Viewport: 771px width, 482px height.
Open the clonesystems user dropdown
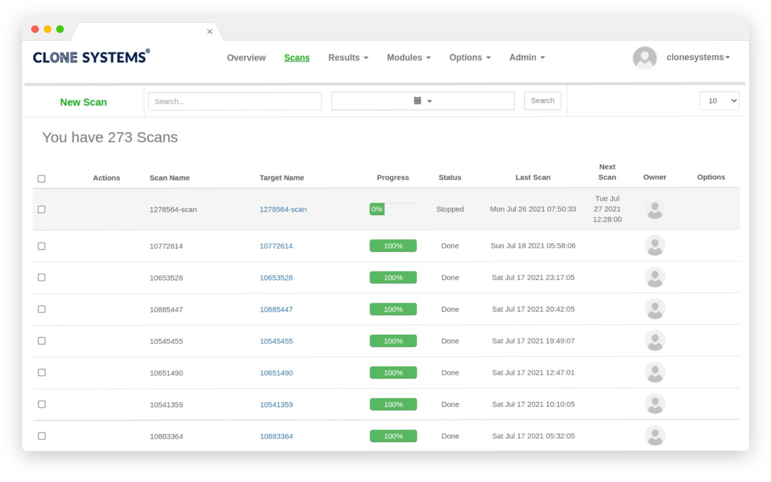coord(698,57)
